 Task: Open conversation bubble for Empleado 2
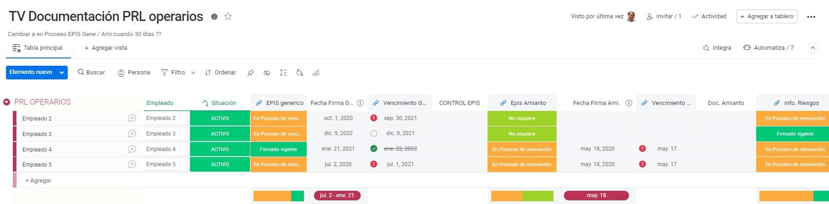(x=132, y=118)
